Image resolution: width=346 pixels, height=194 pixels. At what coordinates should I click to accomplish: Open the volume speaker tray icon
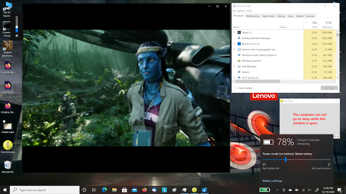coord(310,190)
